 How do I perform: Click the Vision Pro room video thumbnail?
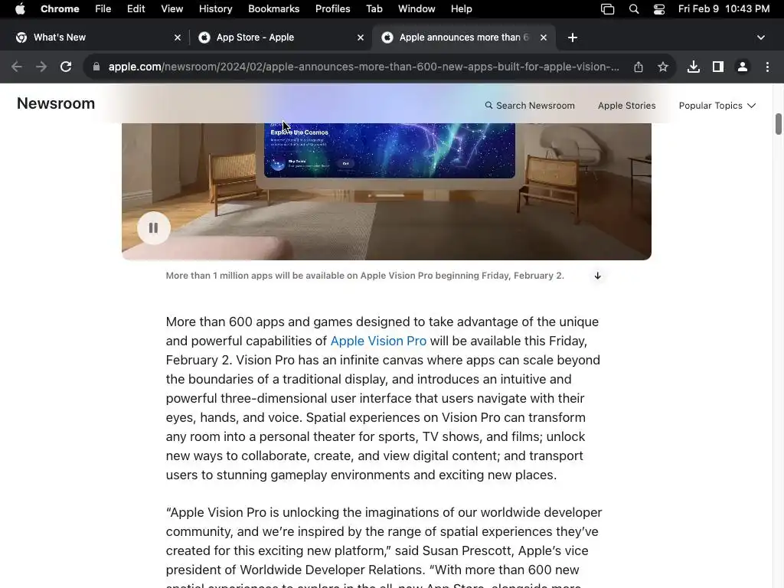[x=387, y=191]
